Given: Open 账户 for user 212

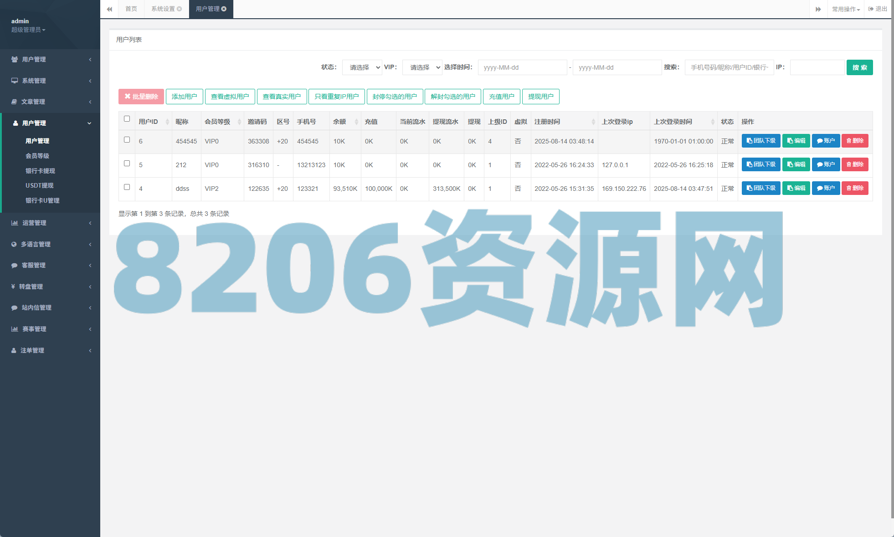Looking at the screenshot, I should click(826, 164).
